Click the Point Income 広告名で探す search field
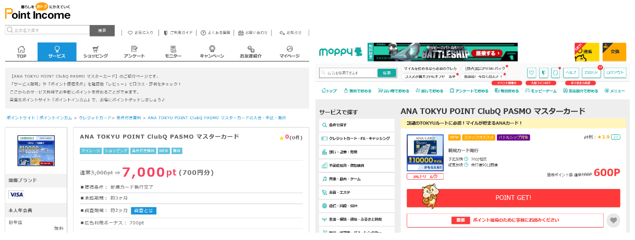This screenshot has width=635, height=240. [x=47, y=30]
